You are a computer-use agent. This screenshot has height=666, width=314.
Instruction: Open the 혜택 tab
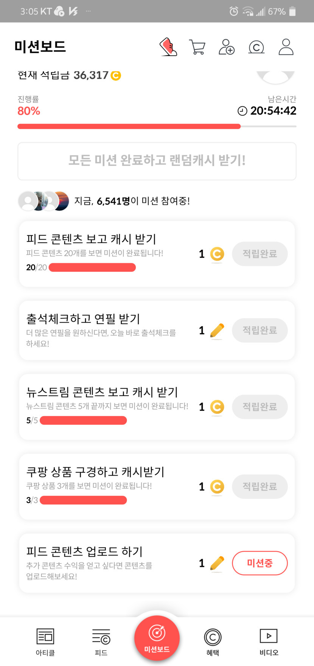tap(213, 641)
